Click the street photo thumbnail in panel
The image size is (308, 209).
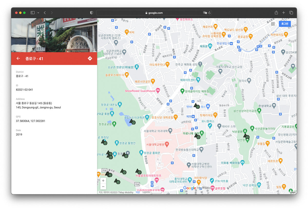pos(54,35)
